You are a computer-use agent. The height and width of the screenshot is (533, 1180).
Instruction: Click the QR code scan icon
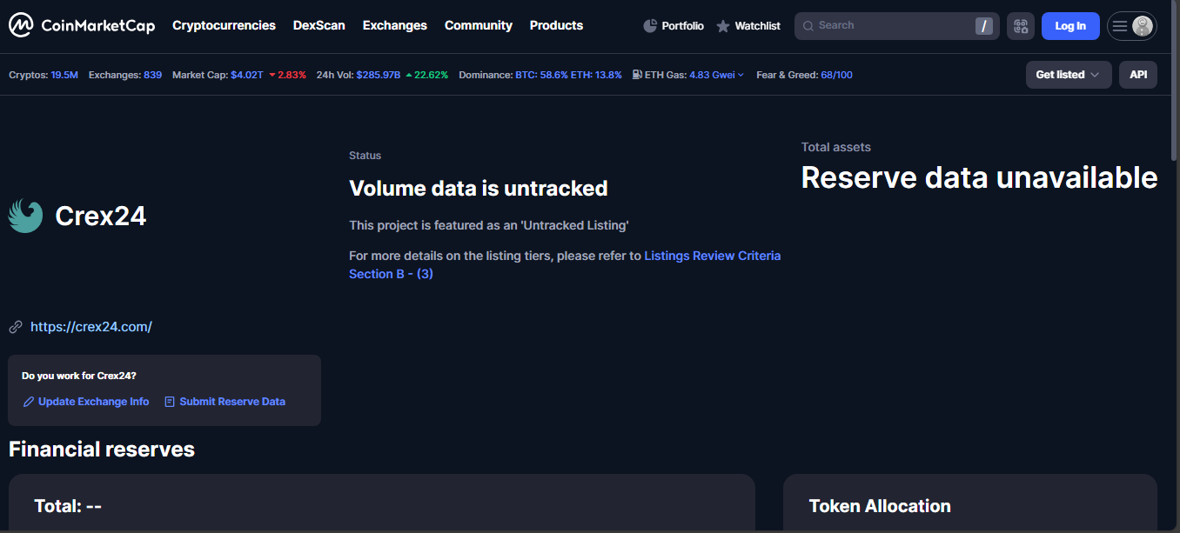[1021, 26]
